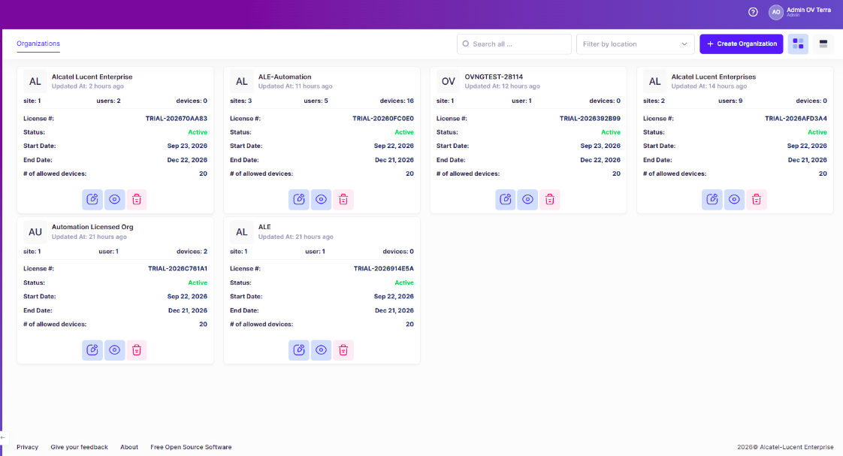The image size is (843, 456).
Task: Click the OV avatar of OVNGTEST-28114
Action: 449,81
